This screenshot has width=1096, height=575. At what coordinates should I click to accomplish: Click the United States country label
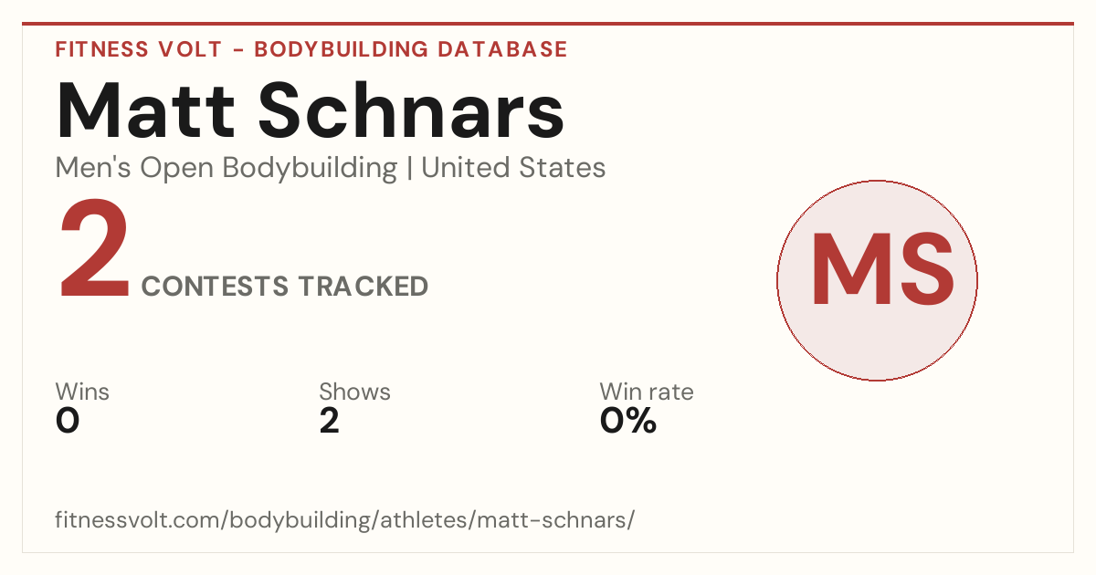(x=513, y=168)
